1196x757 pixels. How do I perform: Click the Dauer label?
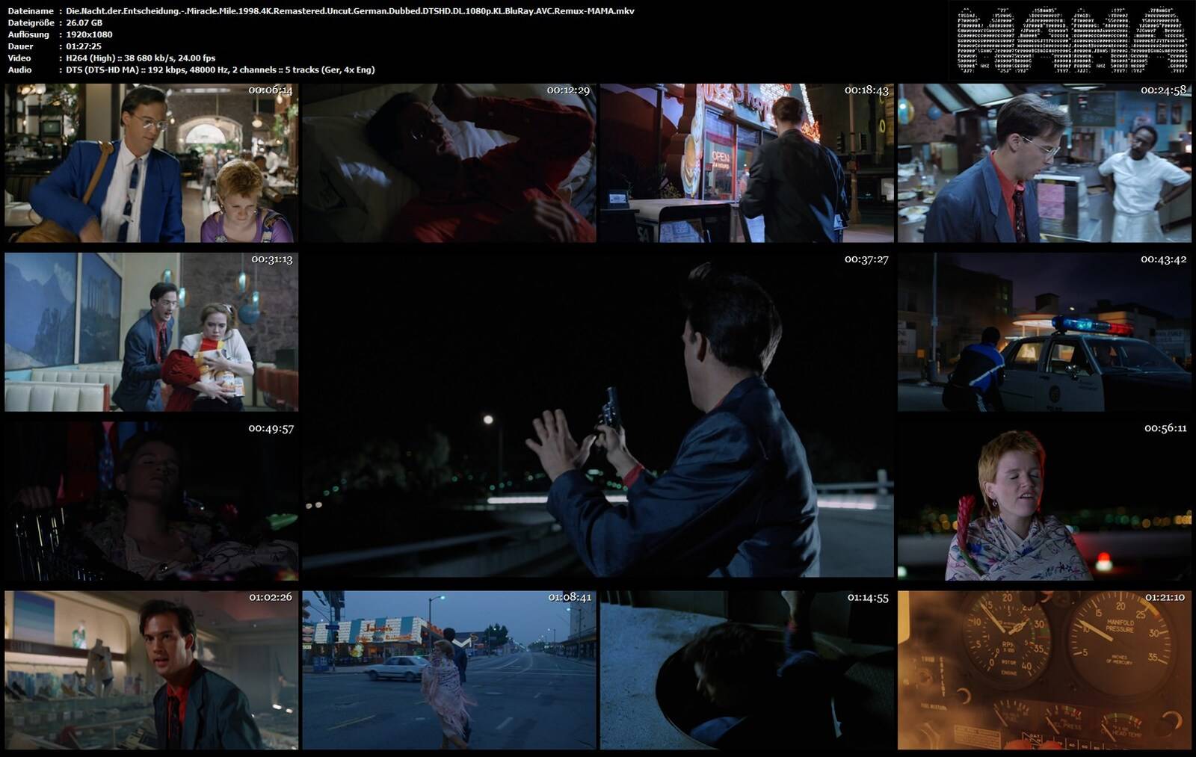tap(20, 46)
